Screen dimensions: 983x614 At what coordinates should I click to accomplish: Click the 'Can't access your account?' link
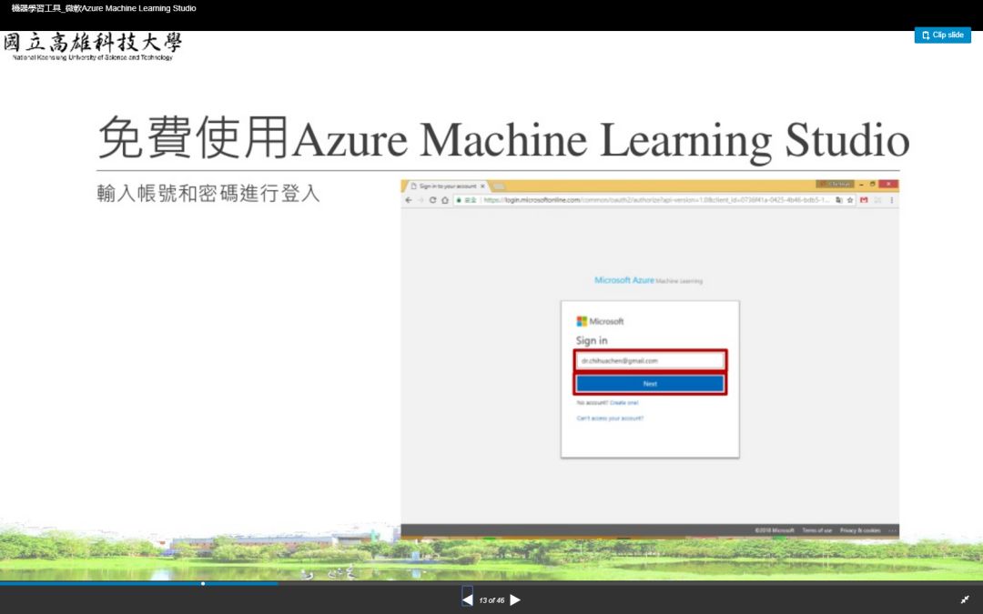click(x=610, y=418)
